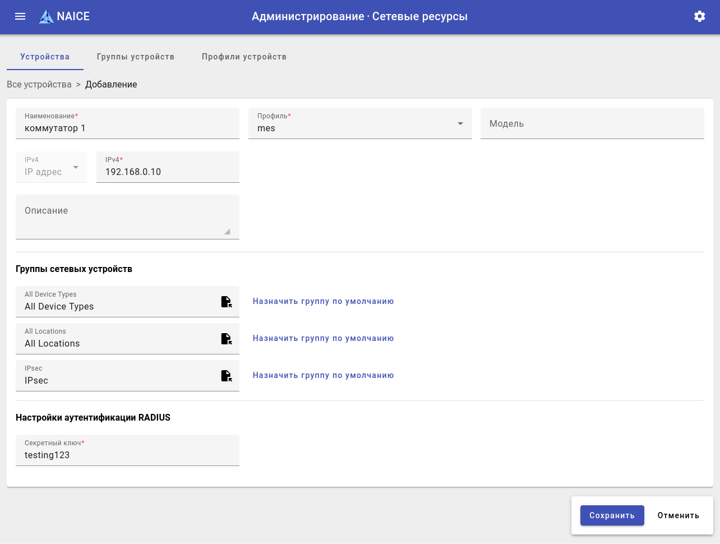Click Отменить to cancel adding
720x544 pixels.
[678, 515]
